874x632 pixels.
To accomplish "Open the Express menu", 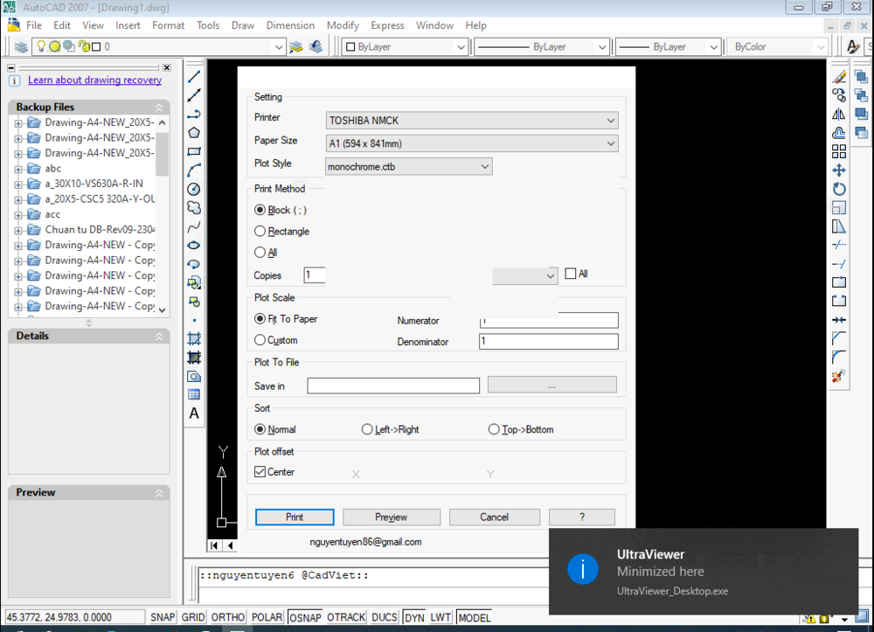I will point(387,25).
